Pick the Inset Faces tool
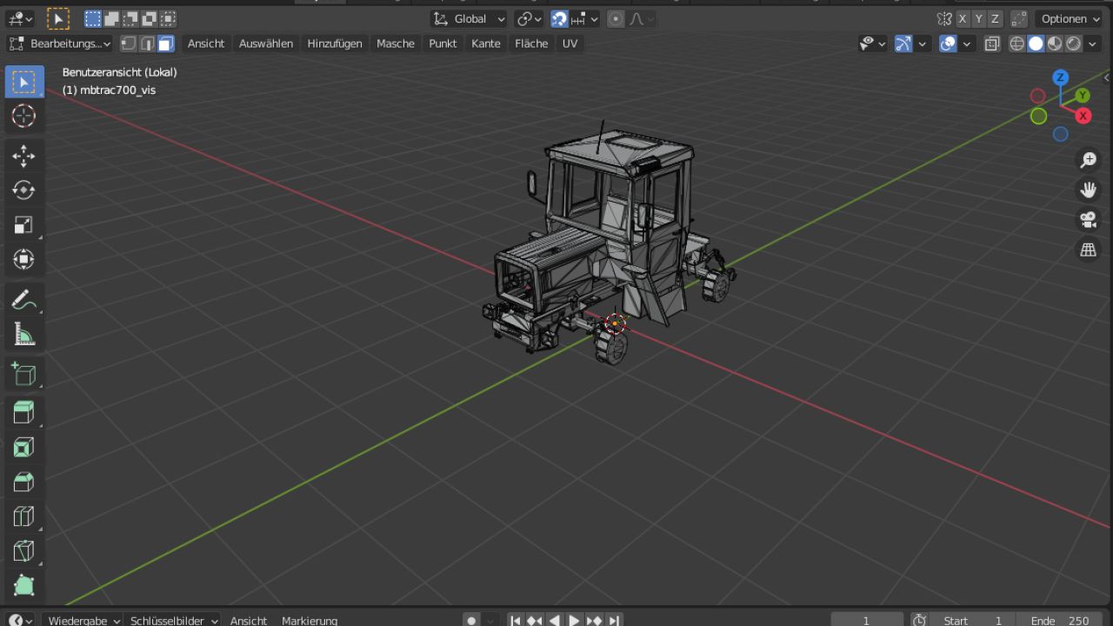This screenshot has height=626, width=1113. [23, 447]
